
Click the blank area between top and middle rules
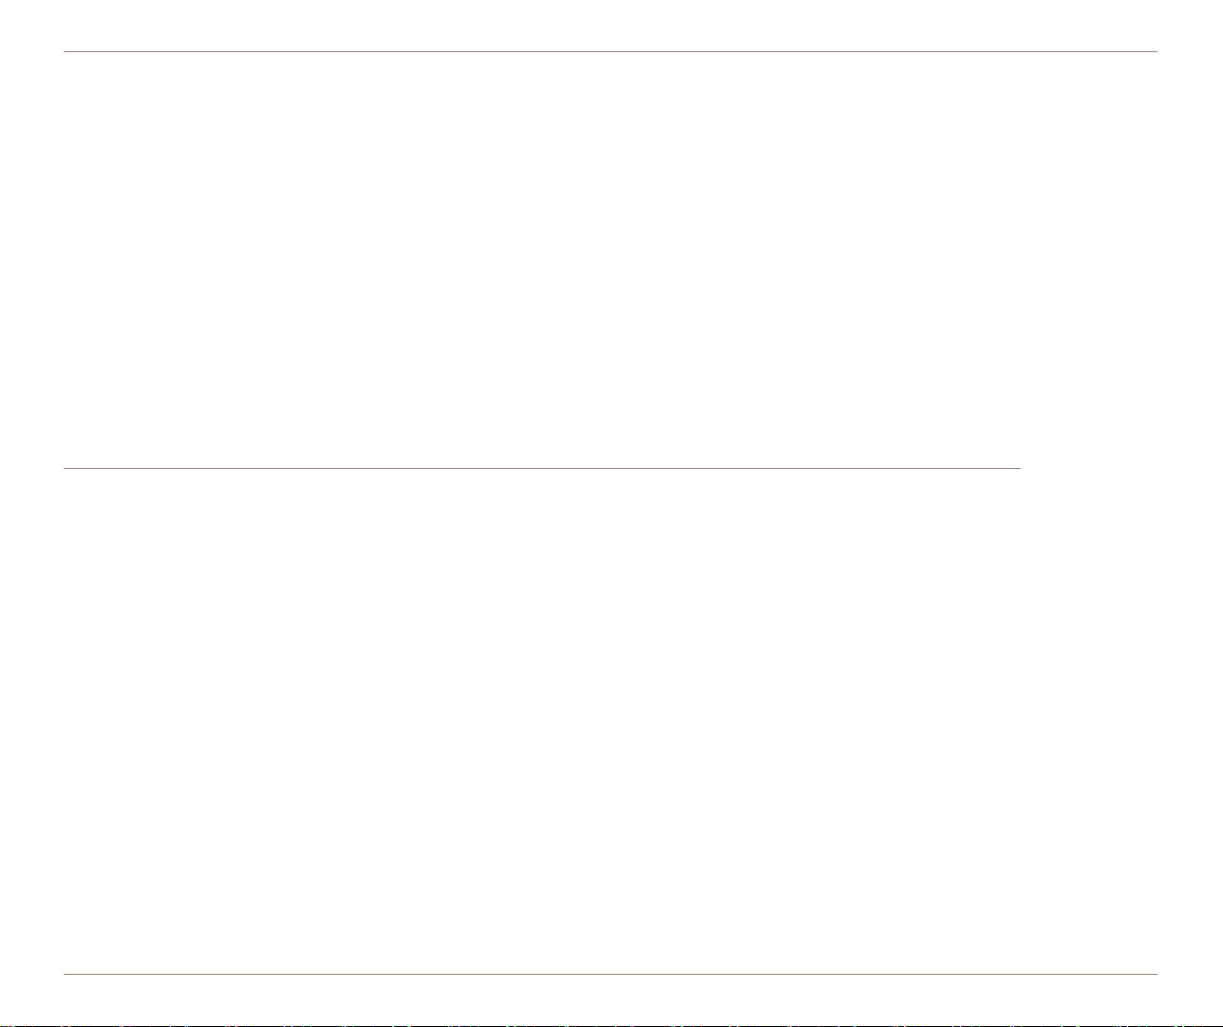pyautogui.click(x=611, y=259)
